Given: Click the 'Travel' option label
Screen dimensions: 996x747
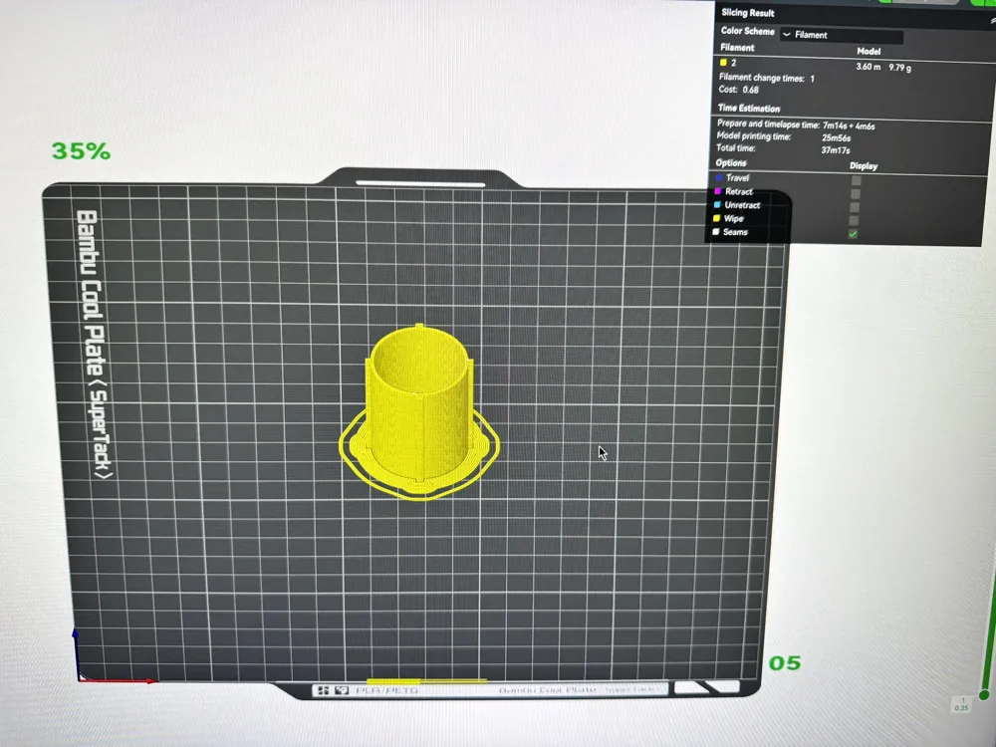Looking at the screenshot, I should tap(737, 178).
